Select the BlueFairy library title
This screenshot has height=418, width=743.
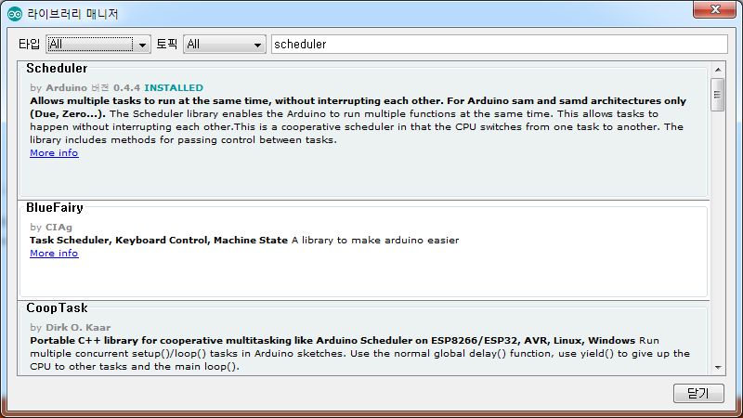(55, 207)
